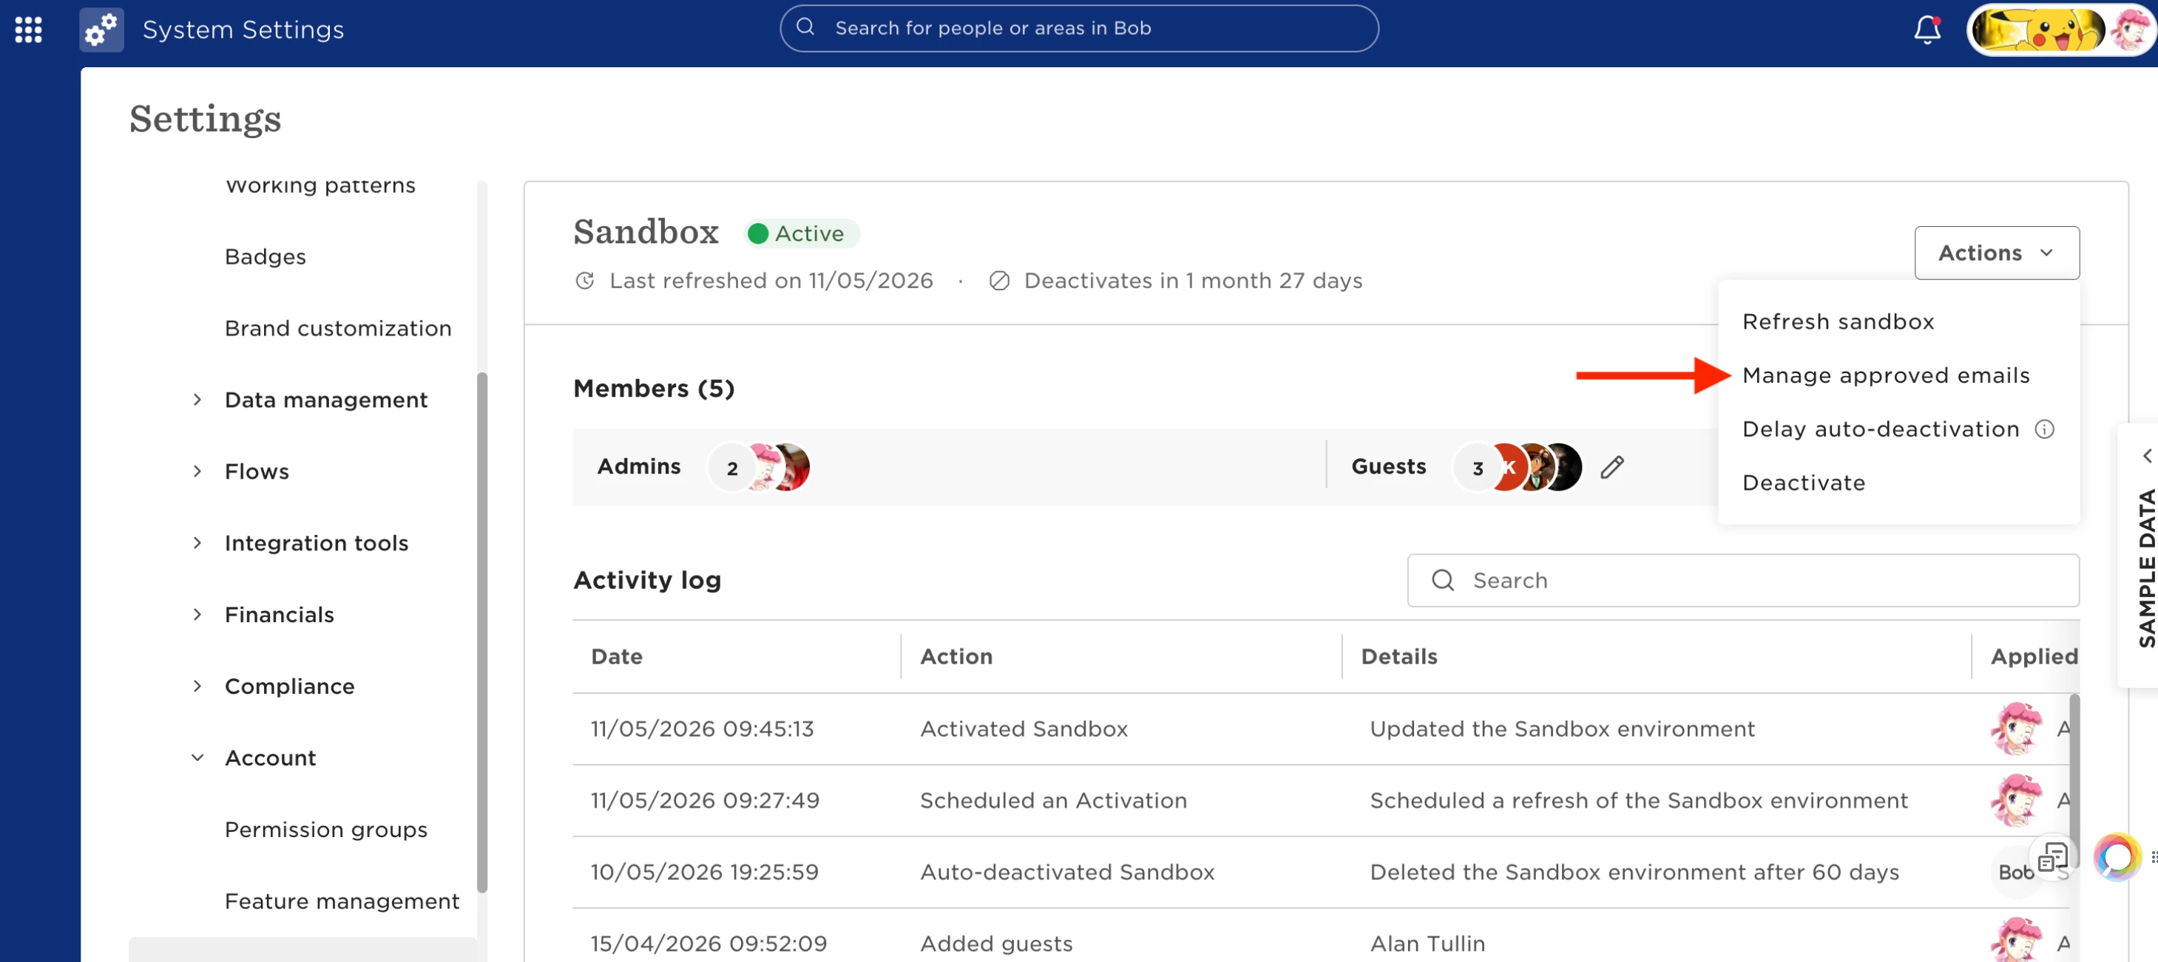Viewport: 2158px width, 962px height.
Task: Open the apps grid launcher icon
Action: (29, 30)
